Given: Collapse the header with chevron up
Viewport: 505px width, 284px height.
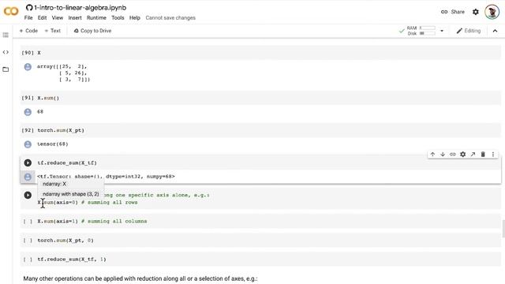Looking at the screenshot, I should [495, 31].
